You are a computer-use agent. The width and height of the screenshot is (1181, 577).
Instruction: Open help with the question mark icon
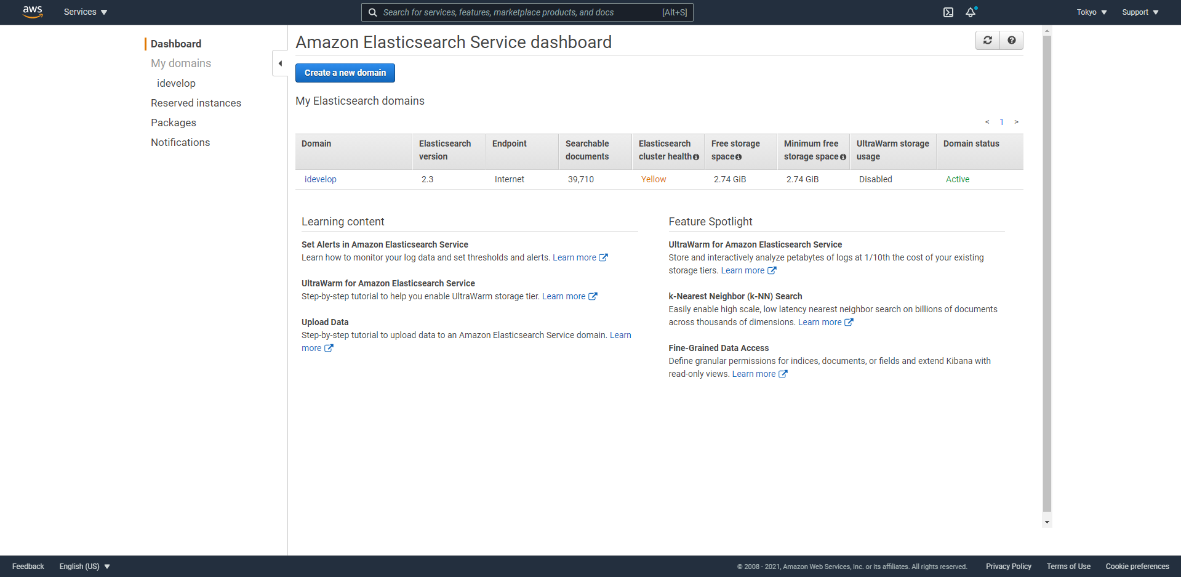click(x=1012, y=40)
